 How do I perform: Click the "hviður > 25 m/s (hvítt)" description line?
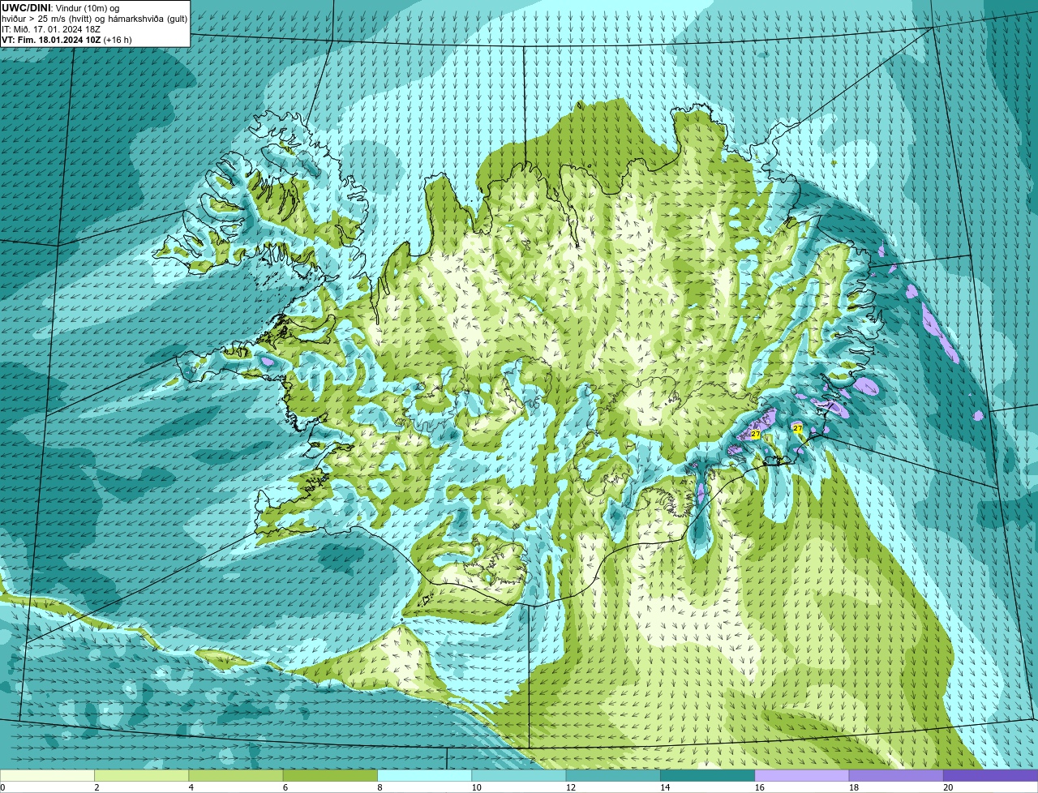(94, 19)
